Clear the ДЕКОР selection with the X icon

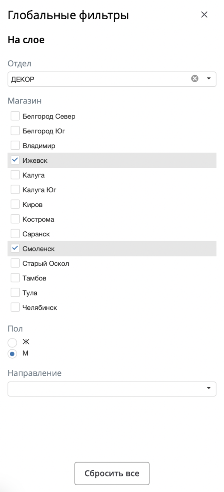click(x=195, y=79)
